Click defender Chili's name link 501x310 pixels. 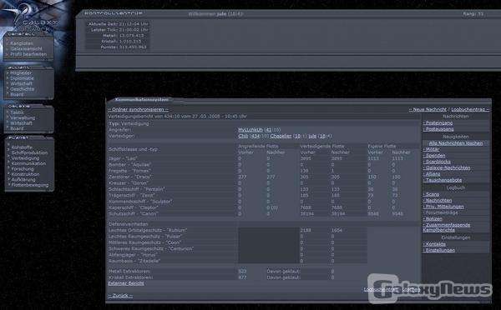(243, 136)
